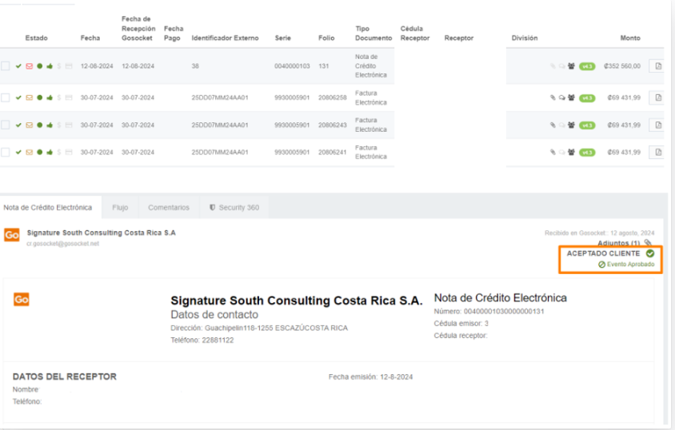Click the Fecha emisión: 12-8-2024 text
This screenshot has width=675, height=430.
[x=370, y=377]
